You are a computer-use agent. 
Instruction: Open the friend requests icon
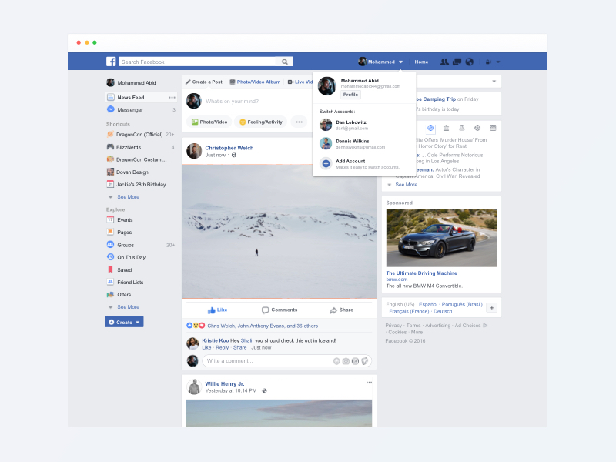click(x=444, y=62)
